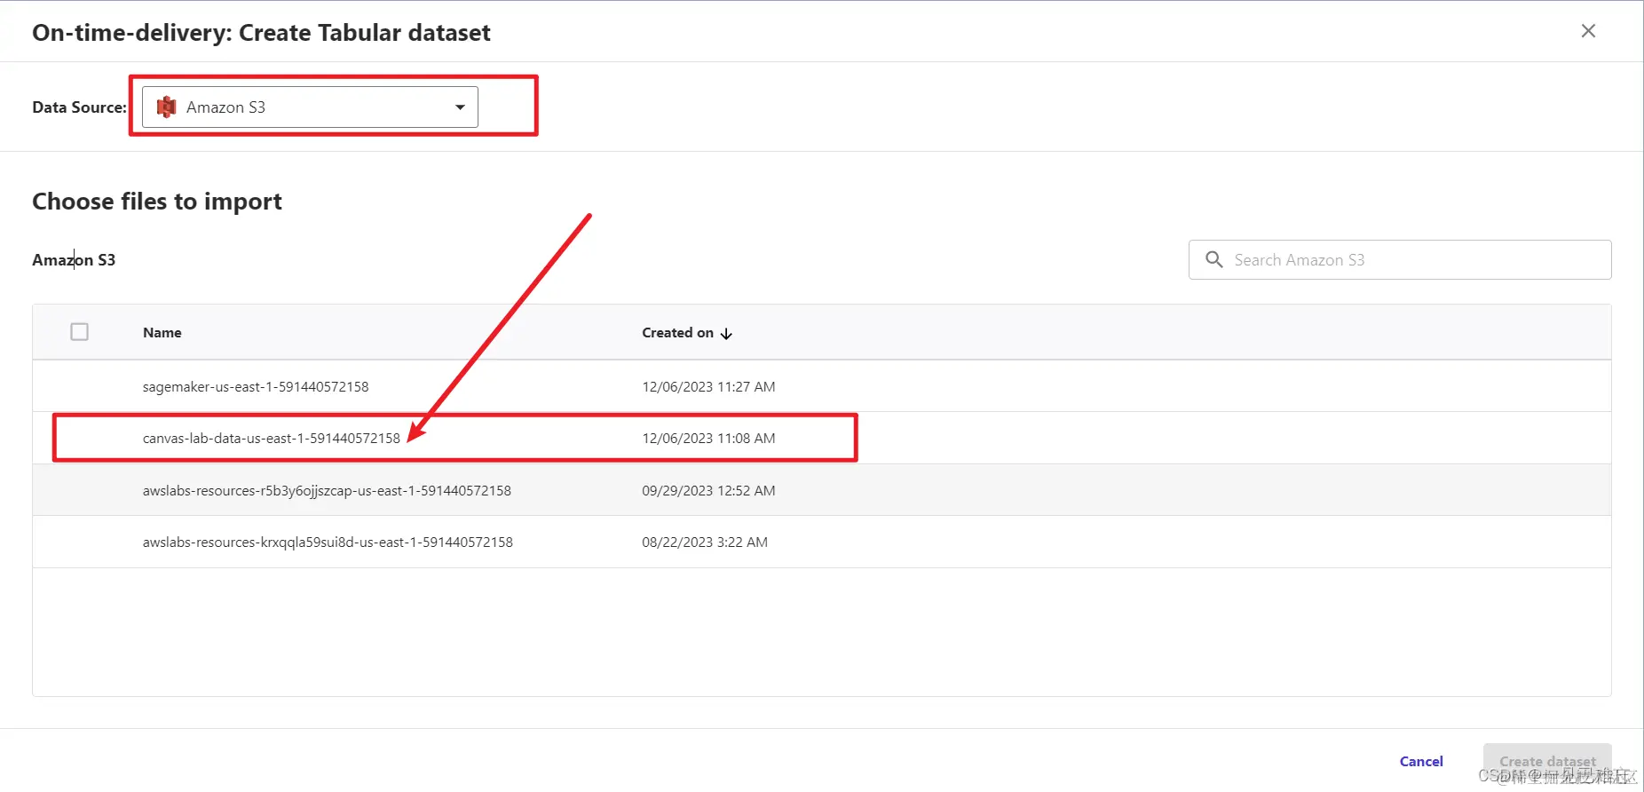Click date 08/22/2023 3:22 AM
This screenshot has height=792, width=1644.
(705, 543)
